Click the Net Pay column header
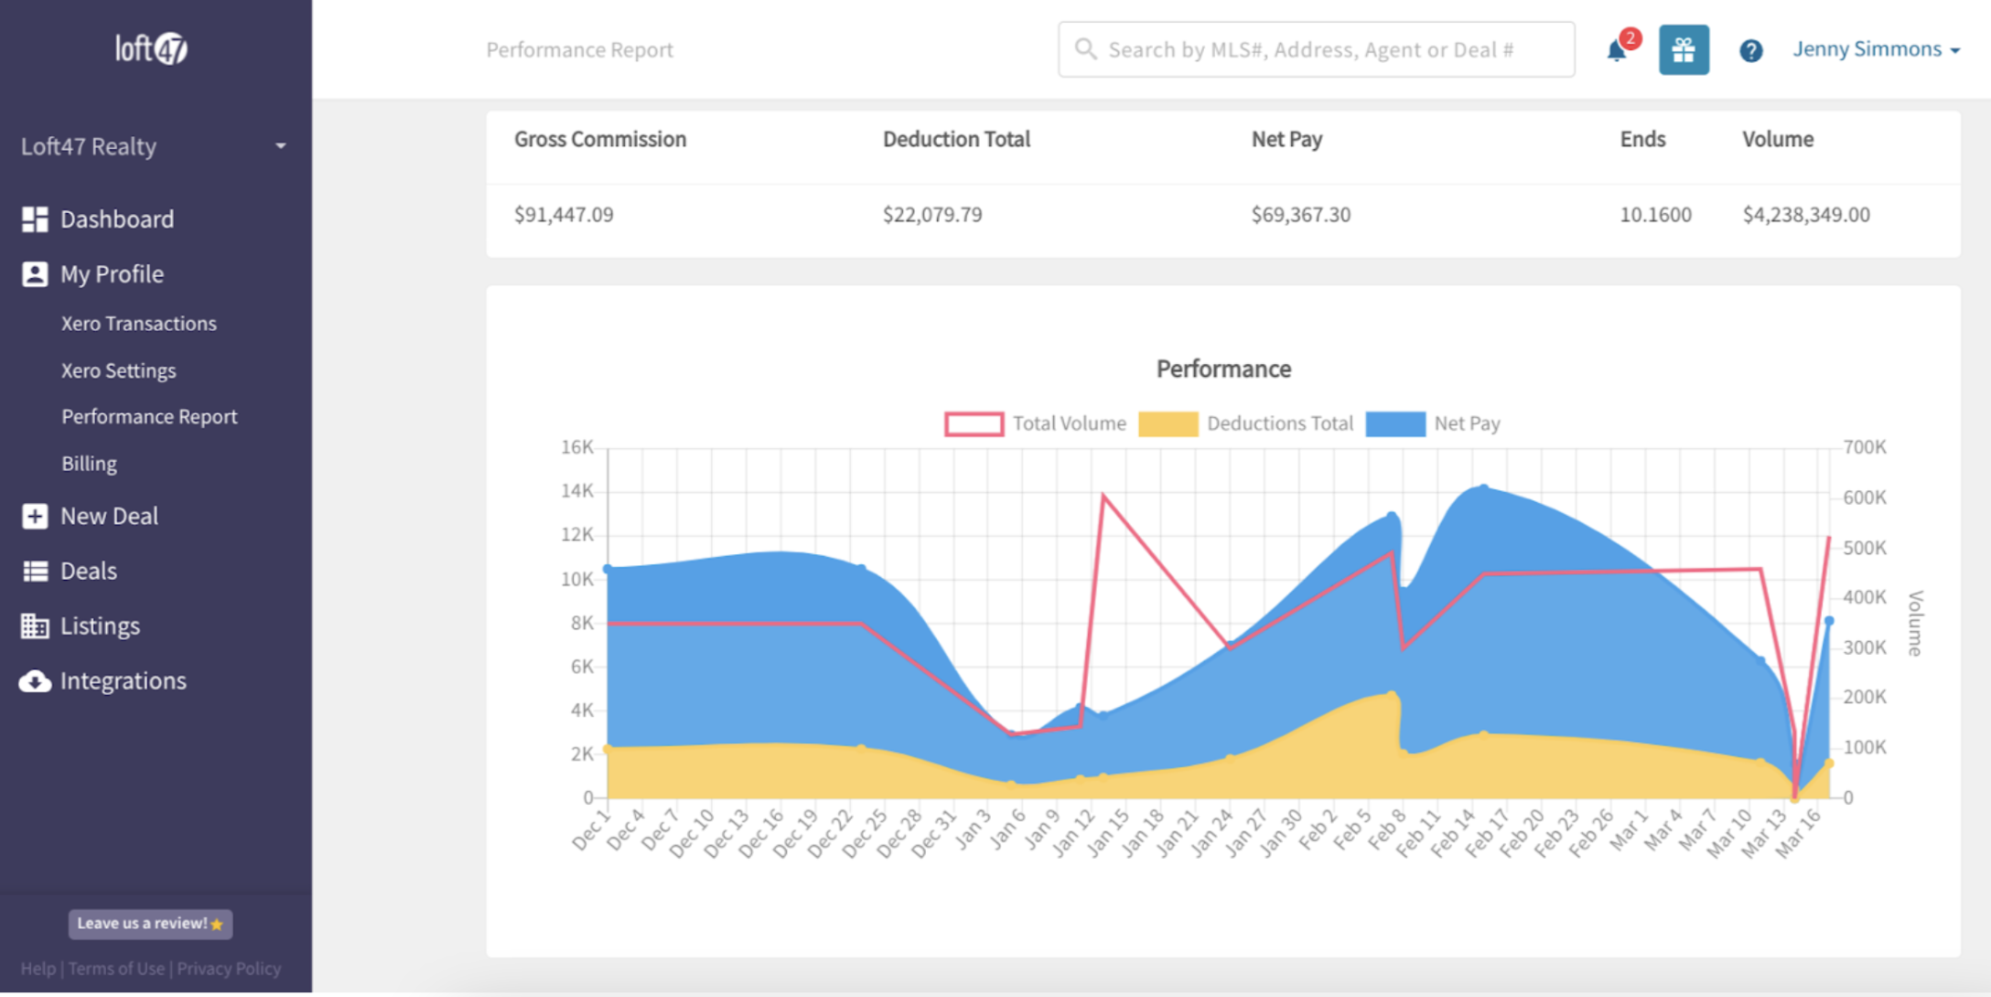The height and width of the screenshot is (997, 1991). click(x=1286, y=139)
